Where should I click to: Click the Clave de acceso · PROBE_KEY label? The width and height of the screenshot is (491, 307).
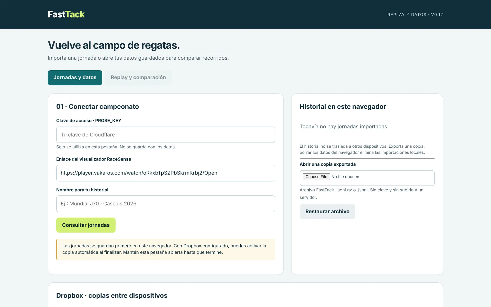pyautogui.click(x=89, y=120)
